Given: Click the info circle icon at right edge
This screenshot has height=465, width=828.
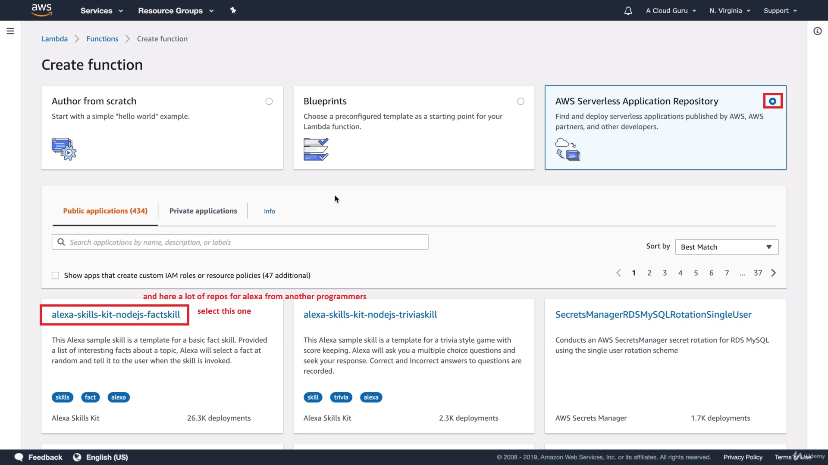Looking at the screenshot, I should coord(817,31).
